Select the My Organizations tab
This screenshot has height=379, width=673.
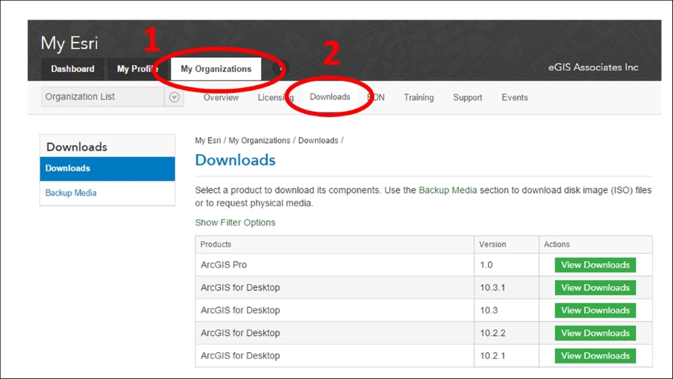pos(216,69)
